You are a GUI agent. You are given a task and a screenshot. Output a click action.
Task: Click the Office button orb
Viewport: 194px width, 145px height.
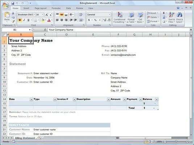[x=5, y=5]
